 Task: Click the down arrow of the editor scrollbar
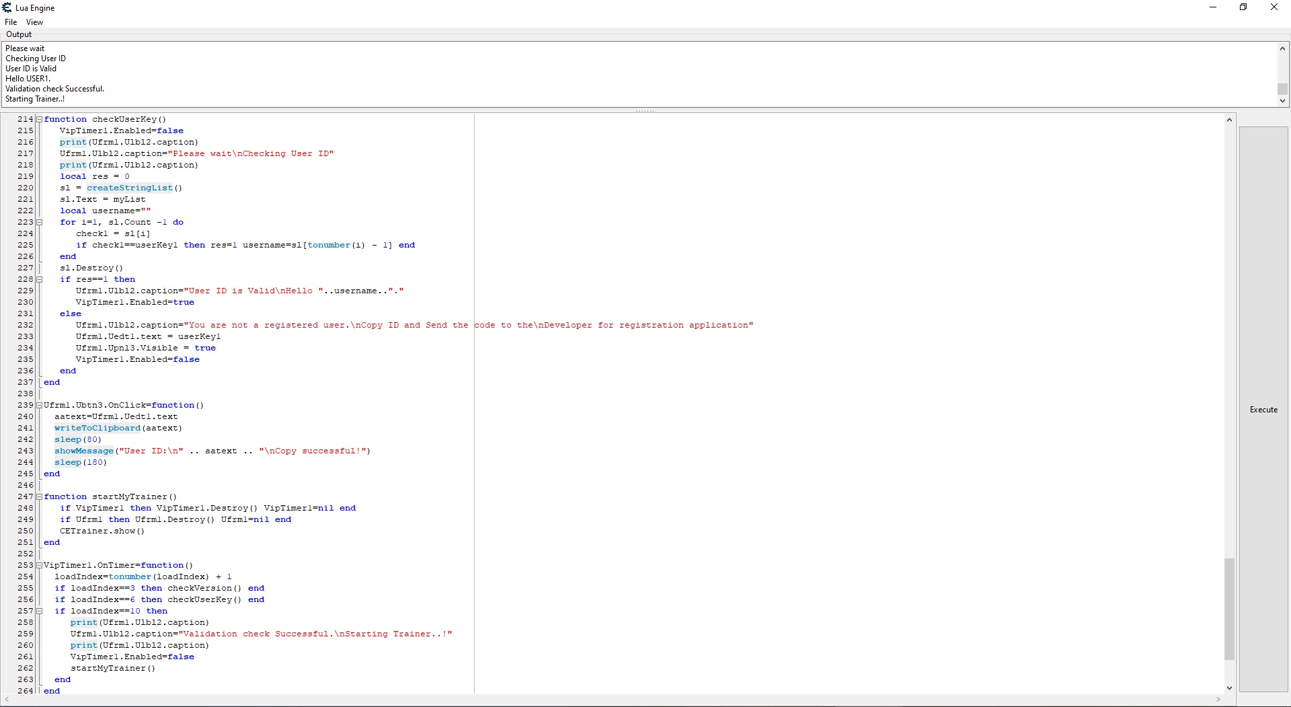(1229, 687)
